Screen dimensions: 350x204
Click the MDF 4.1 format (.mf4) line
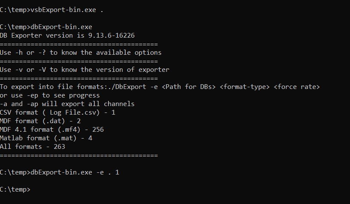[52, 129]
